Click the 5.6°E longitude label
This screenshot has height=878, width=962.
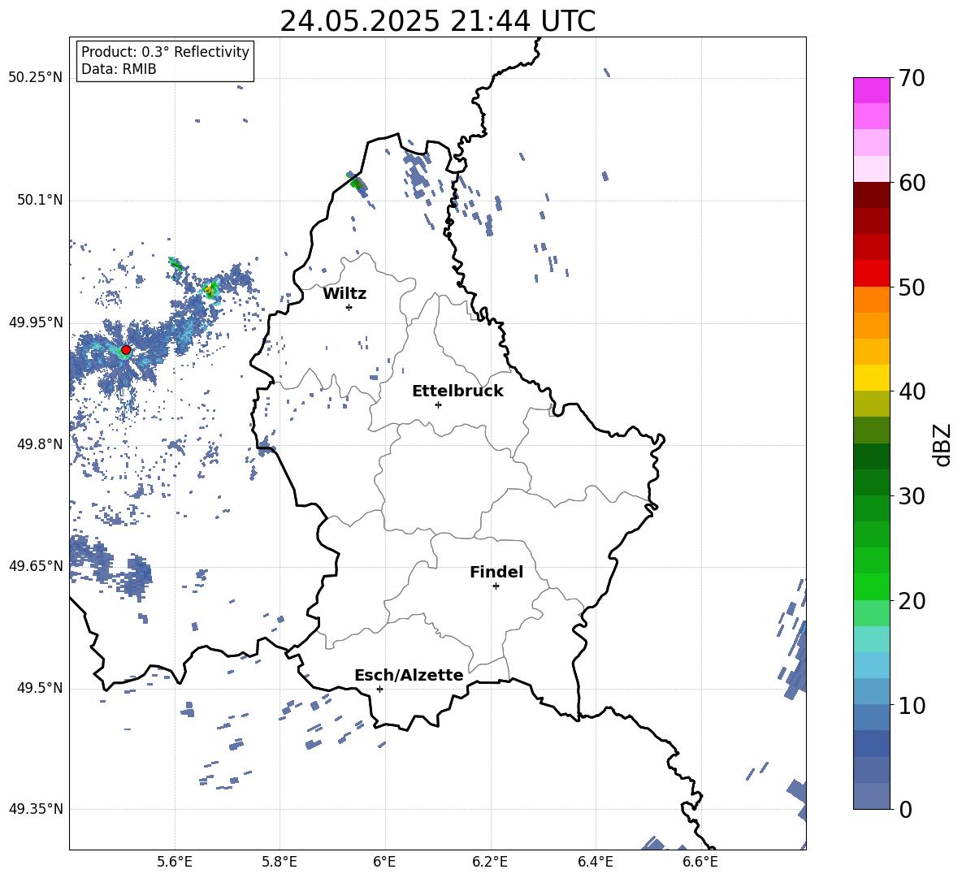point(175,862)
